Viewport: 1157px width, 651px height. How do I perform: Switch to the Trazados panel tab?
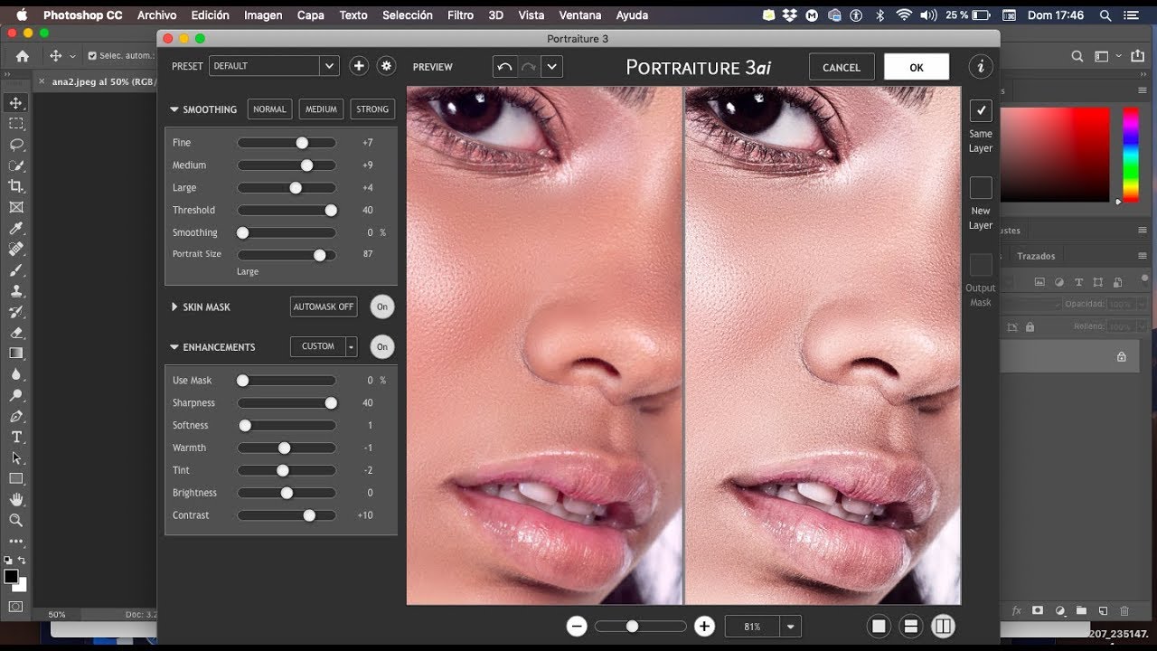(x=1036, y=256)
